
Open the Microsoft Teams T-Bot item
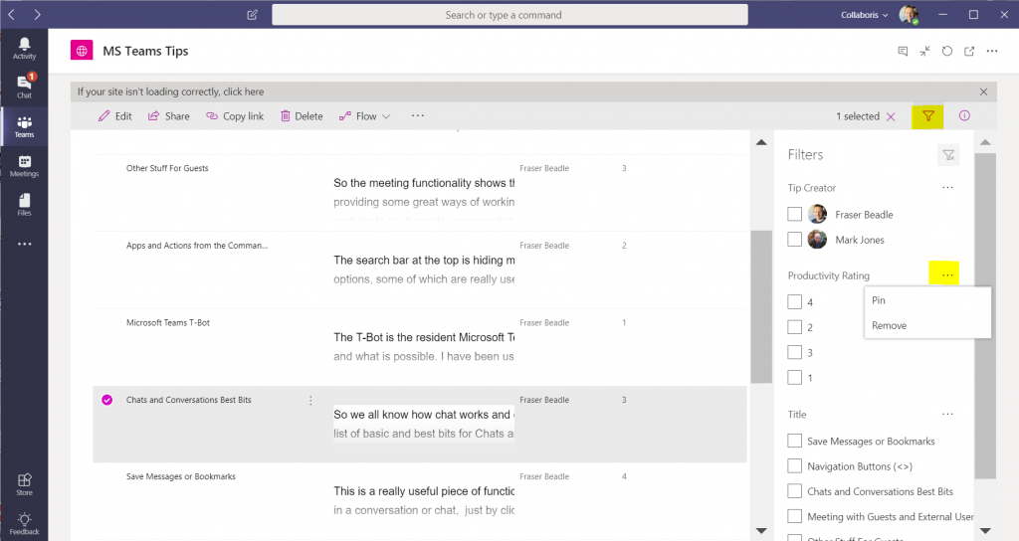pos(167,323)
